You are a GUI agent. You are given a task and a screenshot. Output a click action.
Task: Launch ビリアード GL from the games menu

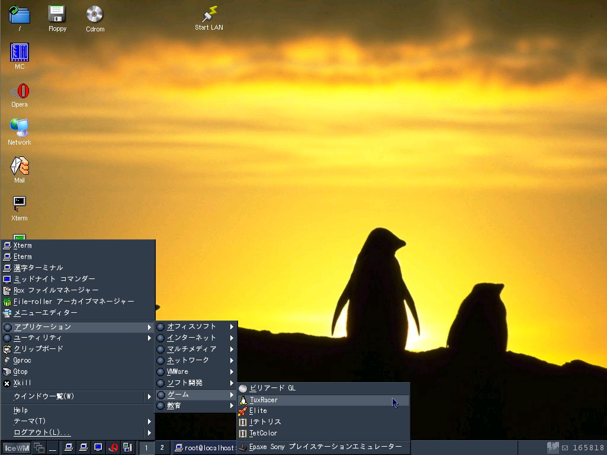[x=323, y=389]
